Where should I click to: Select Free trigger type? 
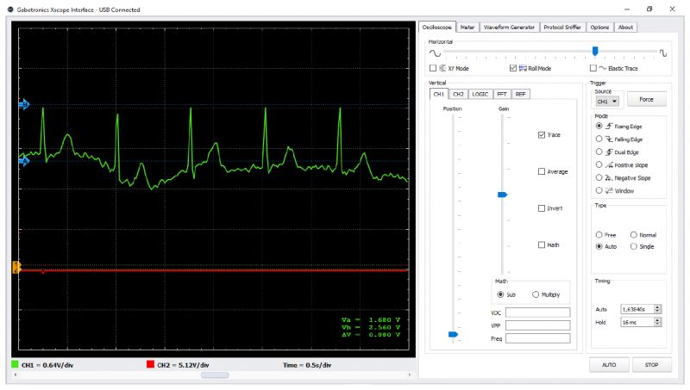pos(599,235)
